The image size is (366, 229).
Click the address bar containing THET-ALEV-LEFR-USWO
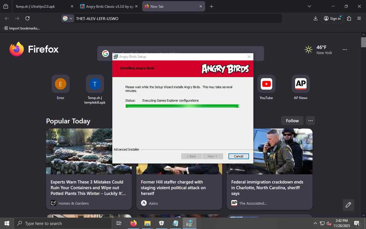tap(172, 18)
